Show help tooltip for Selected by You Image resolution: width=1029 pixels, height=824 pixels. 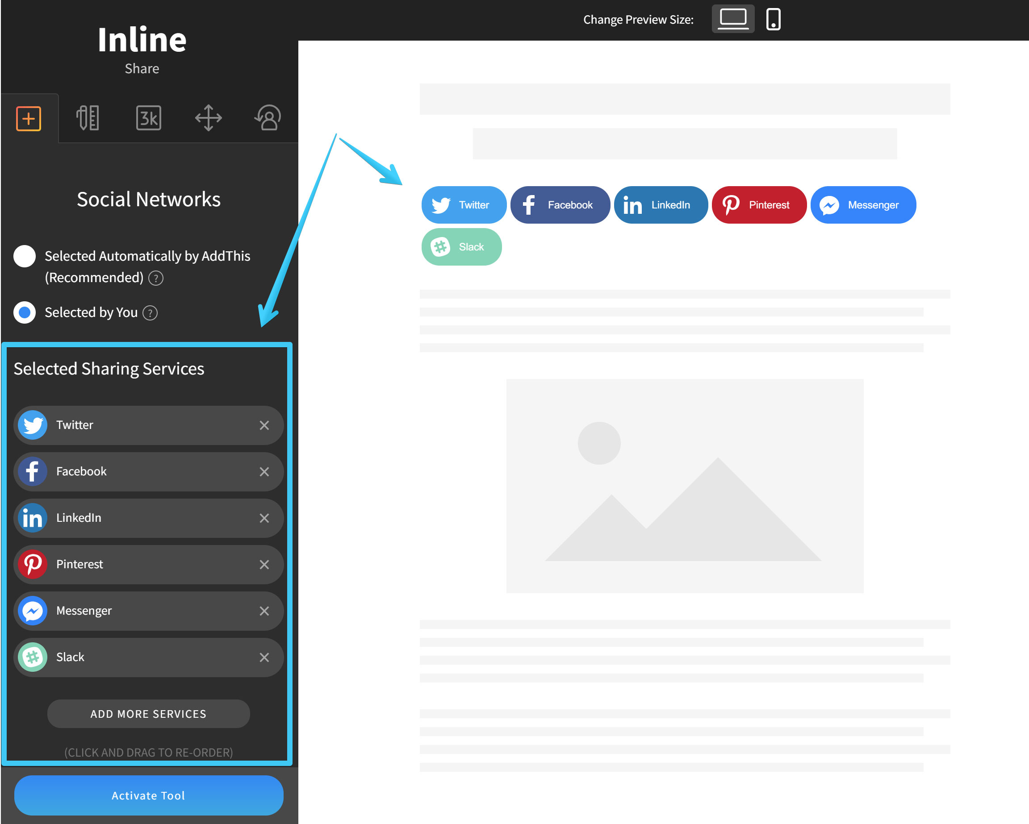coord(151,313)
